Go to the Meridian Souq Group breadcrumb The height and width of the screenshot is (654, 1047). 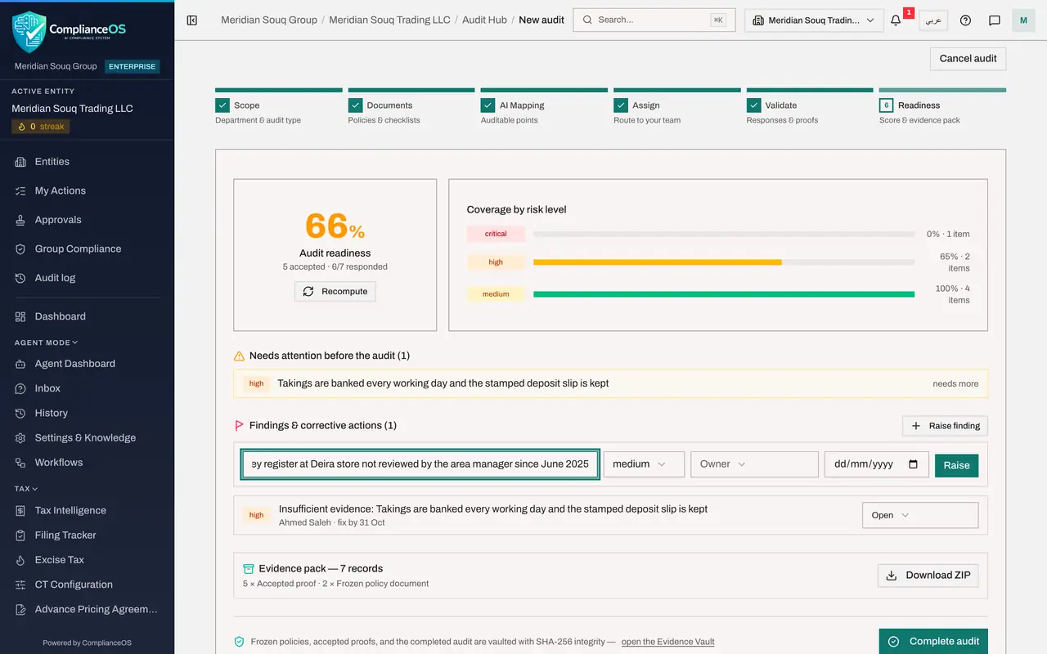pos(269,20)
